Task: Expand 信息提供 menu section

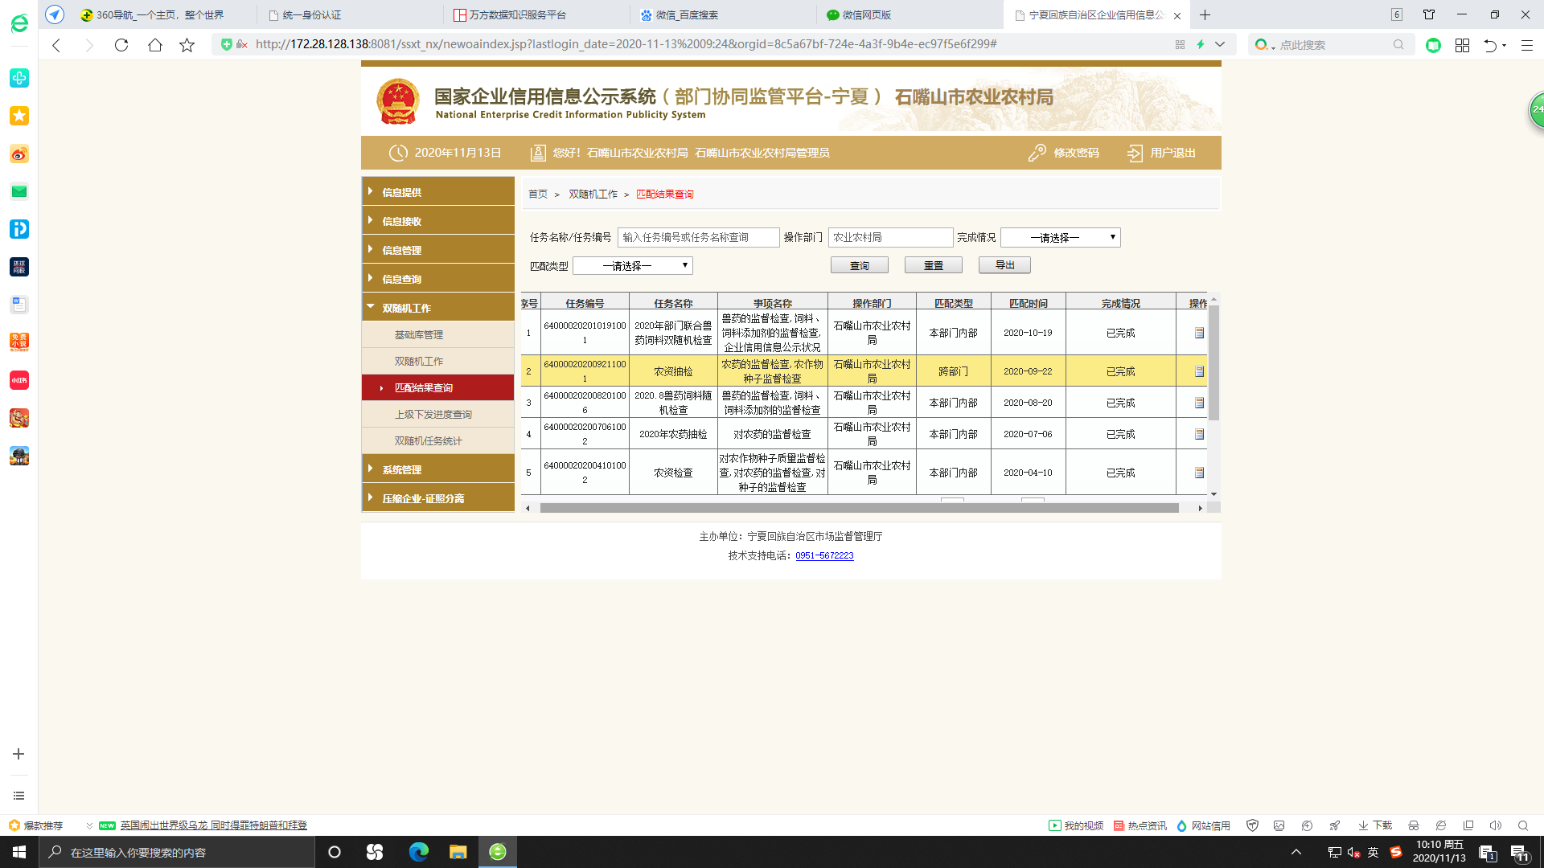Action: click(438, 191)
